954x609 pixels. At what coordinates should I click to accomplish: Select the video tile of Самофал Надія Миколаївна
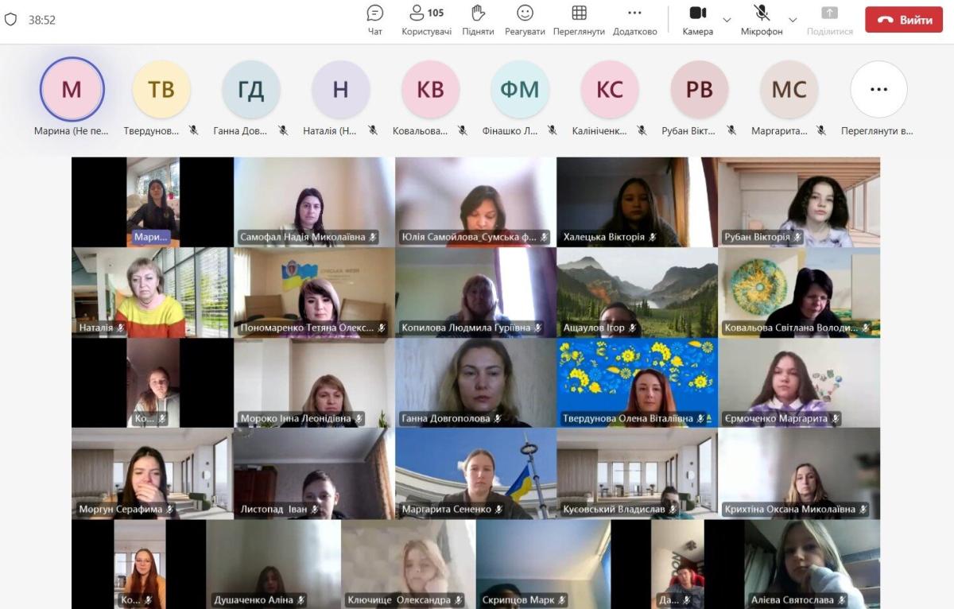point(314,202)
